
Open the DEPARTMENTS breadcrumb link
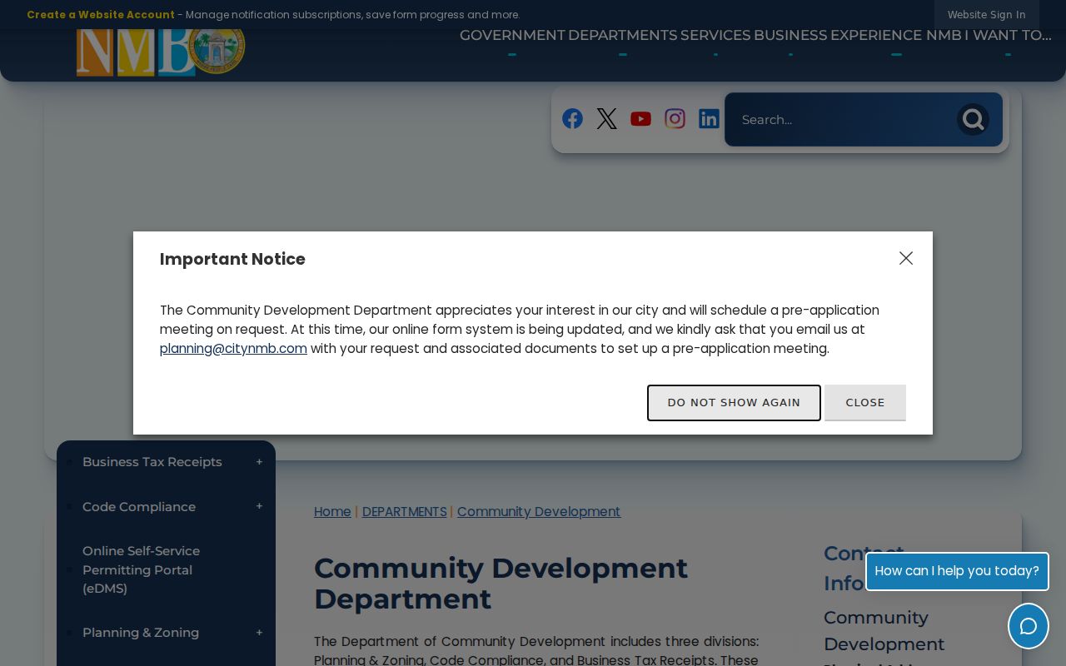405,512
